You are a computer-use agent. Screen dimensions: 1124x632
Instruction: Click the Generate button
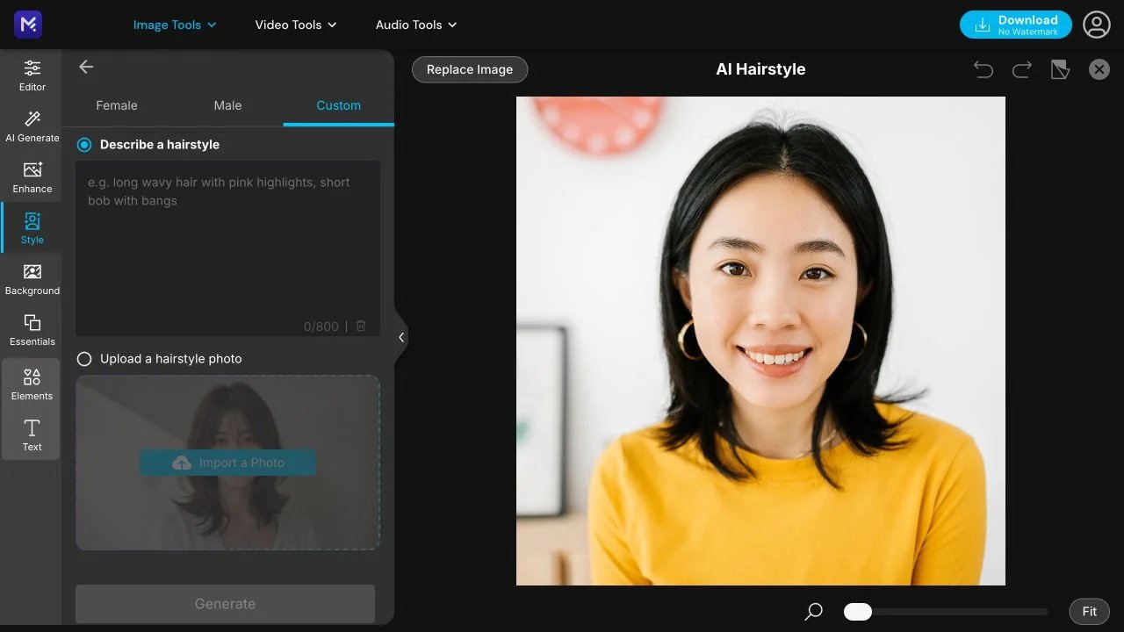[x=225, y=604]
